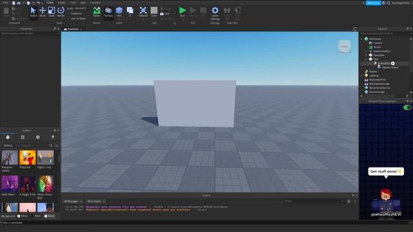Switch off the green Words of Encouragement toggle

pos(407,108)
